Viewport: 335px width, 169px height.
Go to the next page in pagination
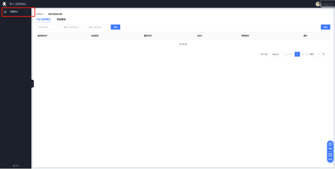[305, 54]
